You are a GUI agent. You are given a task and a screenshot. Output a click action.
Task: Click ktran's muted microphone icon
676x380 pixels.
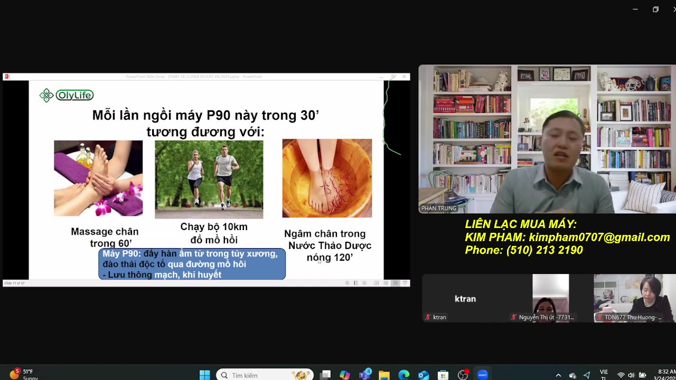coord(428,317)
